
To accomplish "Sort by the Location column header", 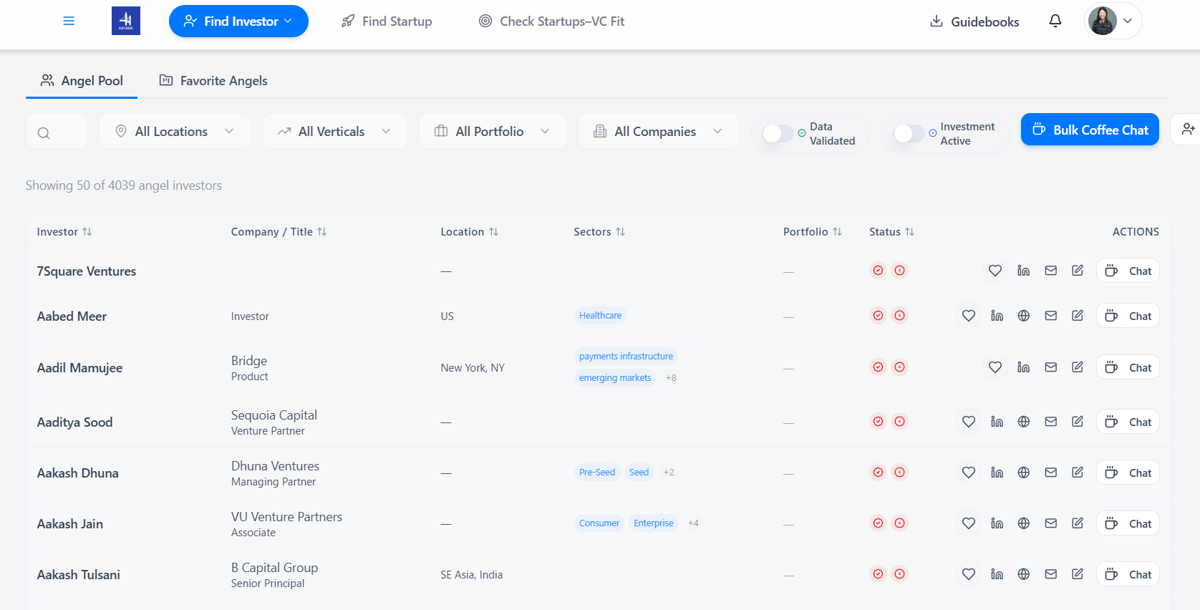I will 470,232.
